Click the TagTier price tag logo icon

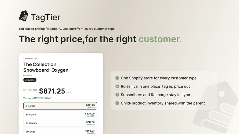(x=24, y=16)
